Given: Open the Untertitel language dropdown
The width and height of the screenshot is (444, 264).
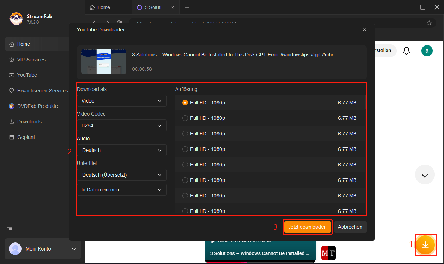Looking at the screenshot, I should click(x=122, y=175).
